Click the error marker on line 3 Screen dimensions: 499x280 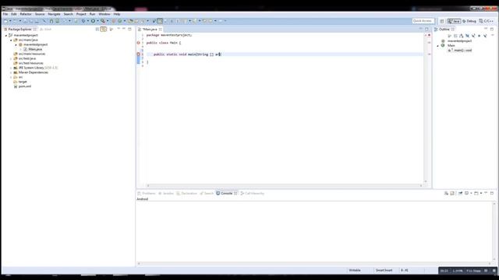pyautogui.click(x=138, y=43)
